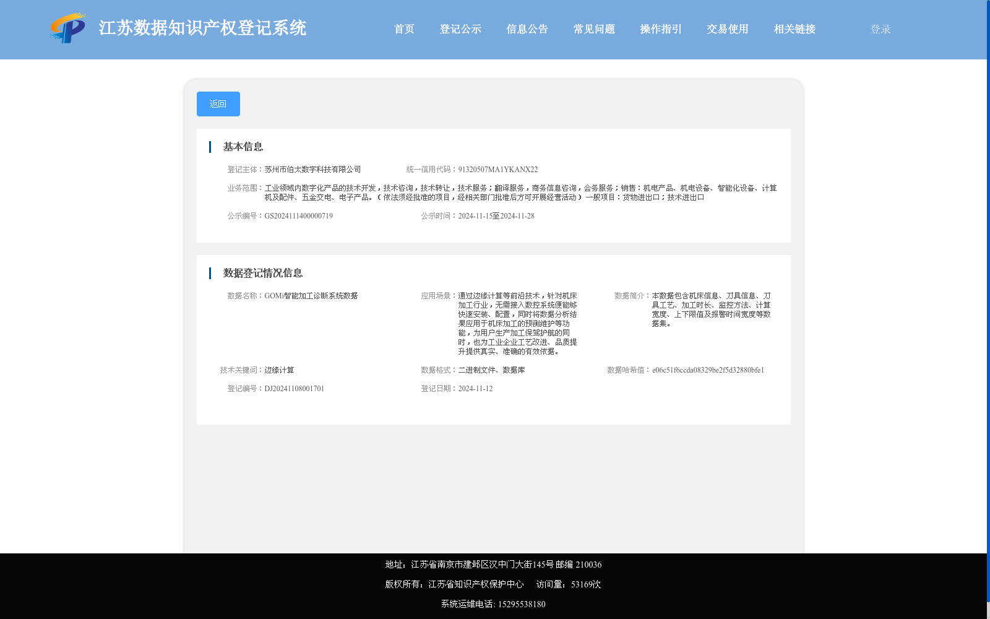Viewport: 990px width, 619px height.
Task: Click visit count 53169次
Action: point(586,584)
